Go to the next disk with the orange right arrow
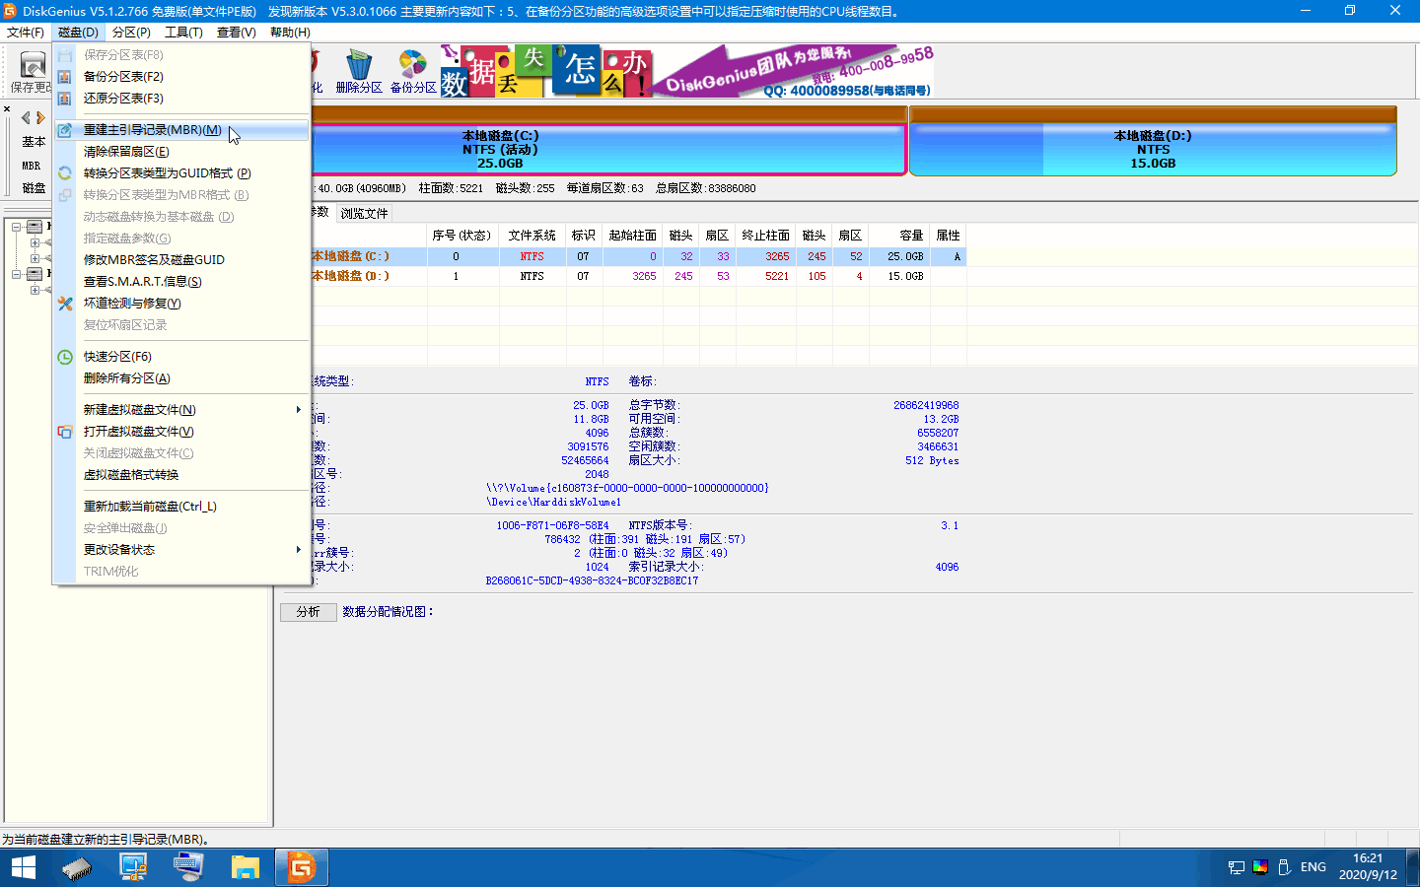 40,117
